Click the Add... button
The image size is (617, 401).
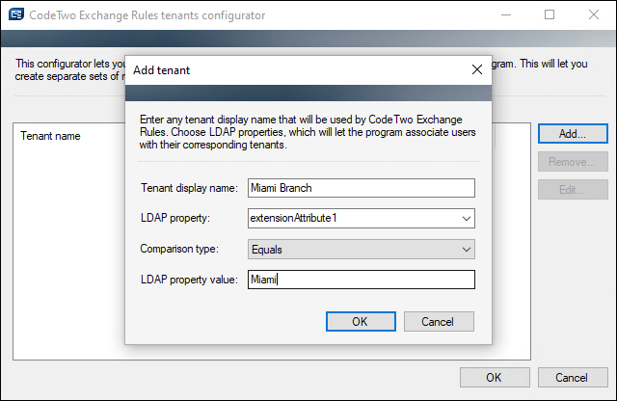pos(573,134)
